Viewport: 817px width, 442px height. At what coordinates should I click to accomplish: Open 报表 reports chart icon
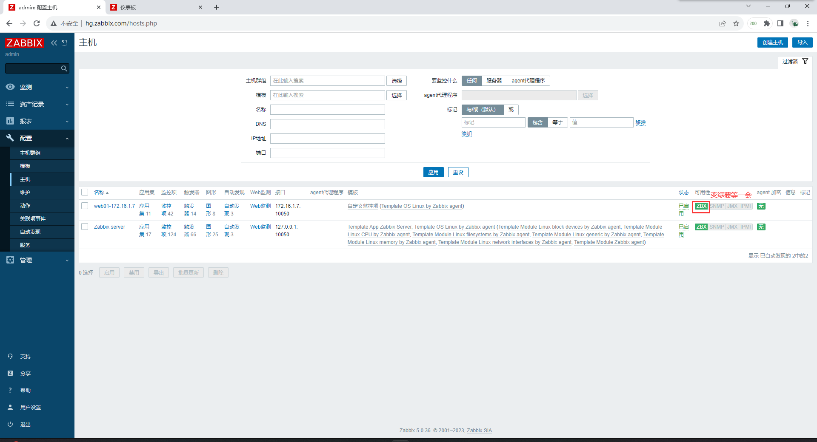click(10, 121)
